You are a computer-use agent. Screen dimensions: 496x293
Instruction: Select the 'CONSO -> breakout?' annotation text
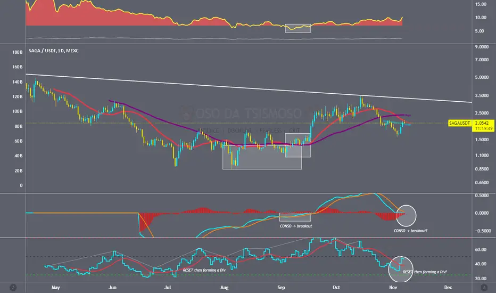click(x=410, y=231)
